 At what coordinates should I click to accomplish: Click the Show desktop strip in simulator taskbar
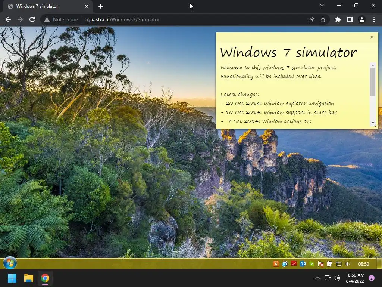[379, 263]
